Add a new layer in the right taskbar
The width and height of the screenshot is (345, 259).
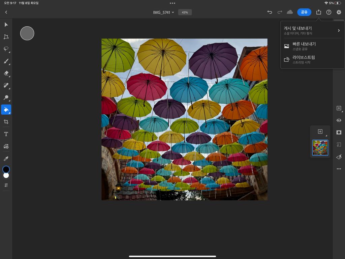point(339,108)
